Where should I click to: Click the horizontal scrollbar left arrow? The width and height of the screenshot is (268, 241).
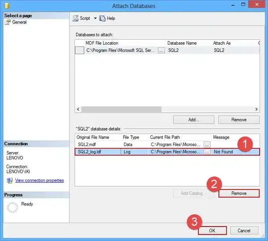pyautogui.click(x=78, y=109)
